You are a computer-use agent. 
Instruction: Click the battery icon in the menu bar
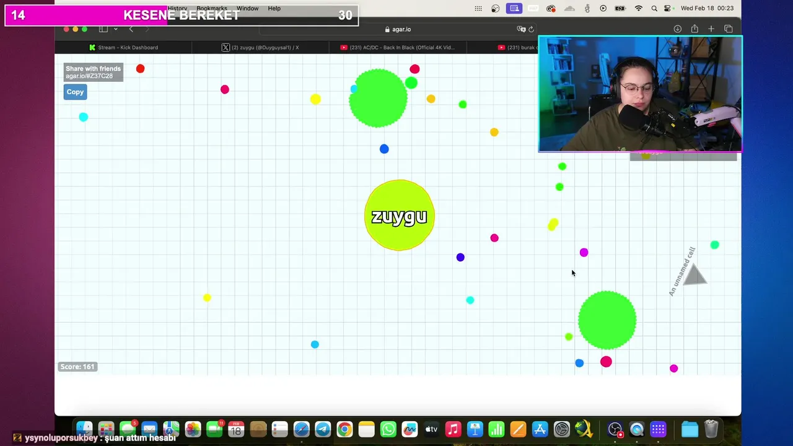[620, 9]
